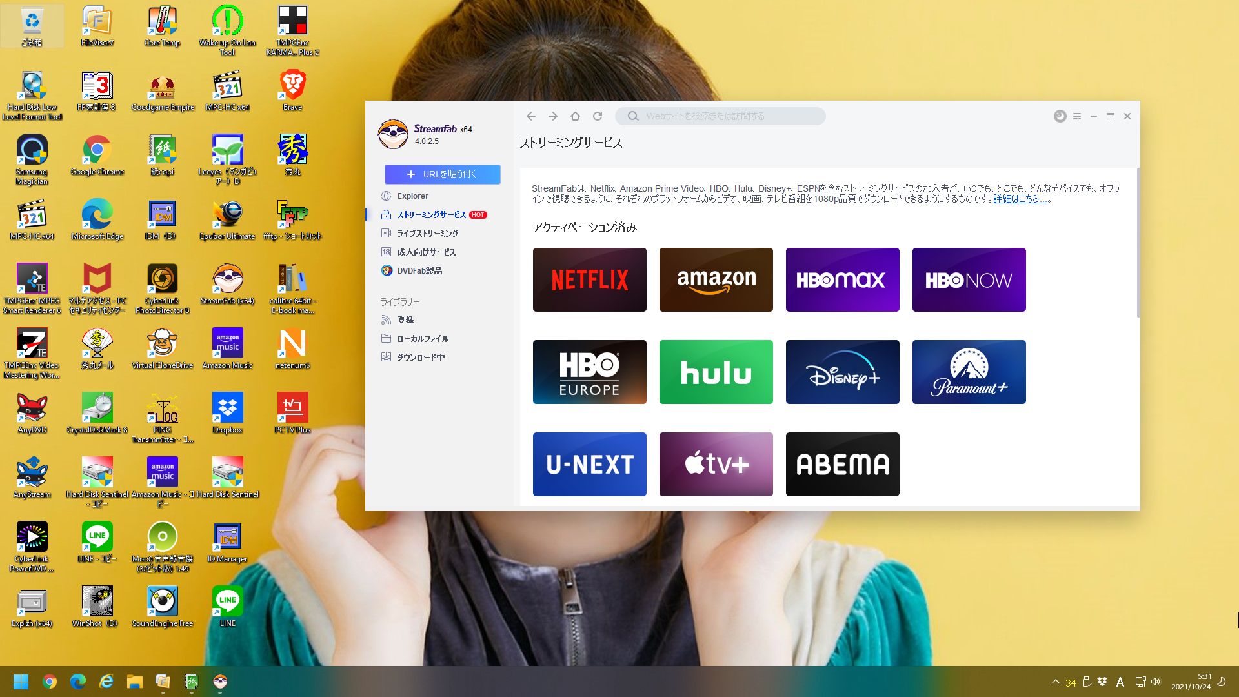This screenshot has height=697, width=1239.
Task: Select PC TV Plus desktop icon
Action: pos(292,414)
